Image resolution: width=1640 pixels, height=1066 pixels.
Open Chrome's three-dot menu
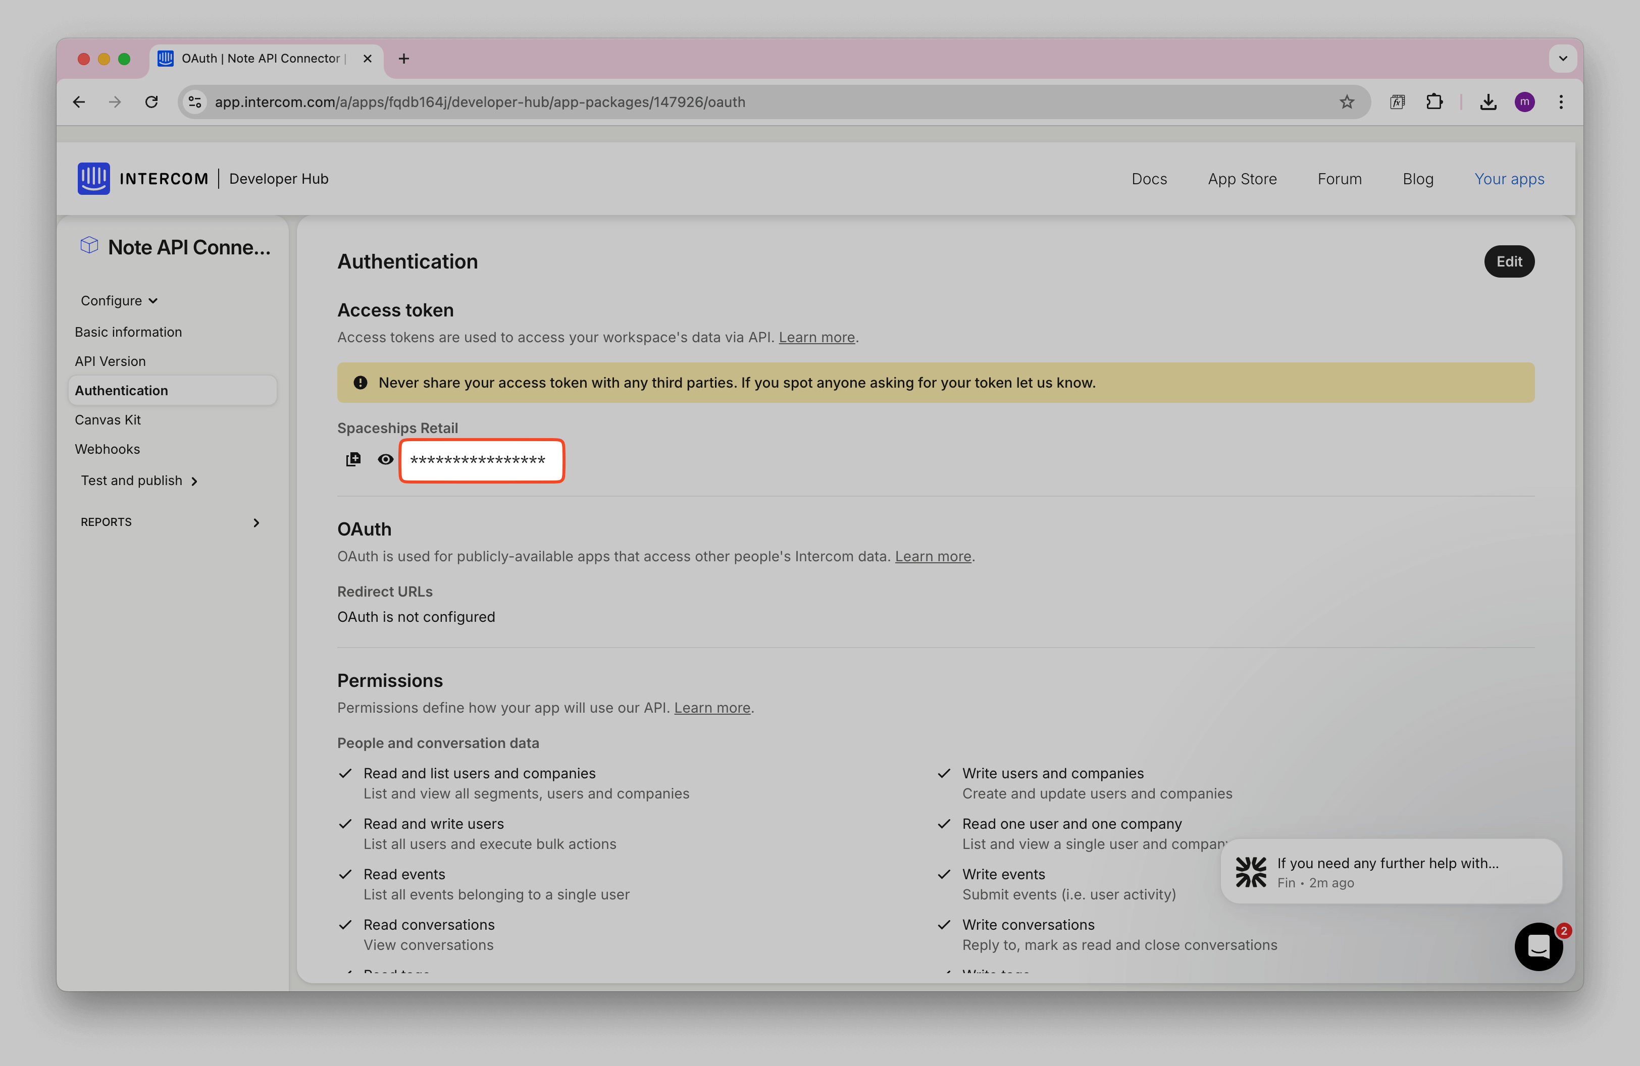(x=1561, y=102)
